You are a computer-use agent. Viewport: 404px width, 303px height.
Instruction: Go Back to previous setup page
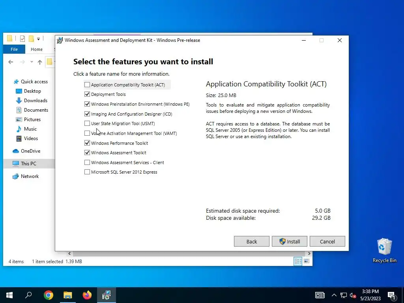point(251,241)
